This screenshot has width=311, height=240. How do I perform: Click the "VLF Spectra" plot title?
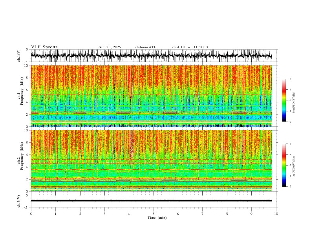tap(44, 47)
